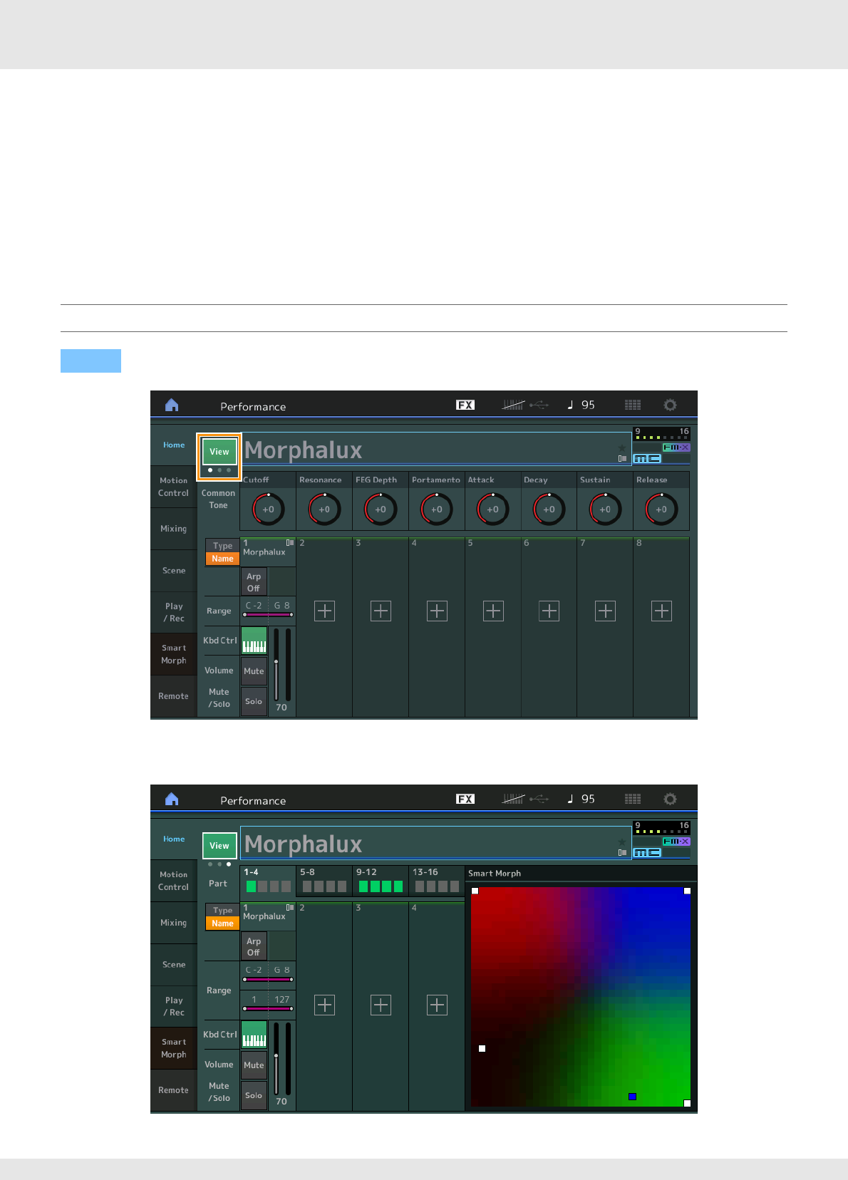848x1180 pixels.
Task: Open Scene tab in upper screen
Action: 174,571
